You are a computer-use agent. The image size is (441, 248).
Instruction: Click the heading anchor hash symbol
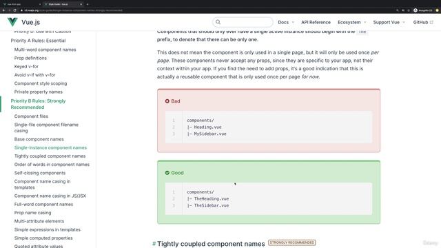point(154,243)
